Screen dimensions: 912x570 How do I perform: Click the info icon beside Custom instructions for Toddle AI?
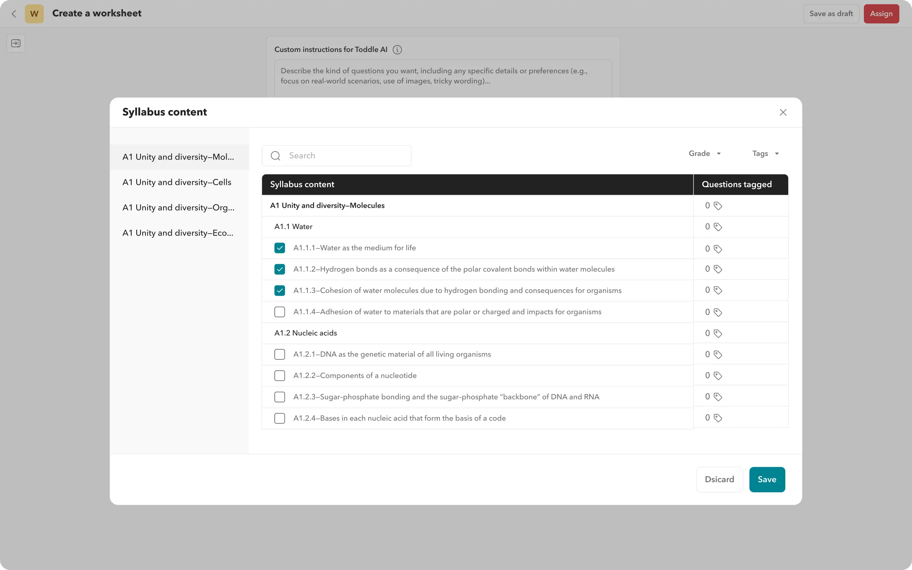click(397, 49)
